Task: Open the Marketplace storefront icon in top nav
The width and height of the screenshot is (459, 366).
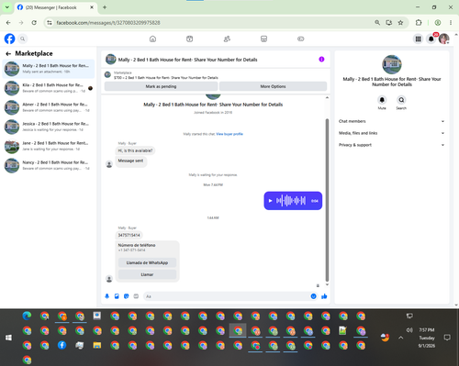Action: 263,39
